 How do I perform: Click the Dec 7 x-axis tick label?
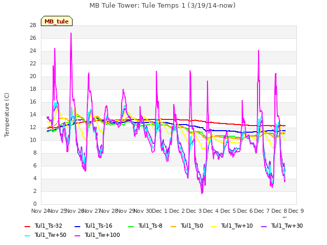coord(262,211)
